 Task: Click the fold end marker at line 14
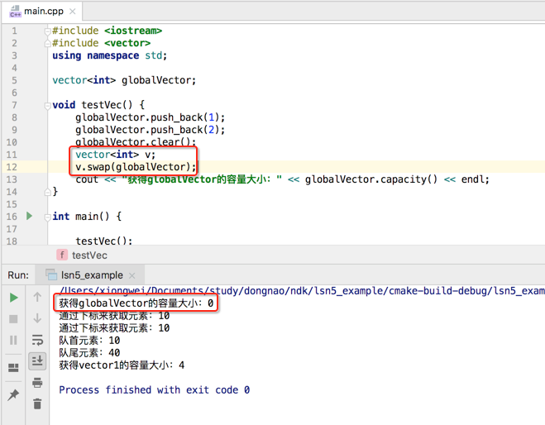48,192
